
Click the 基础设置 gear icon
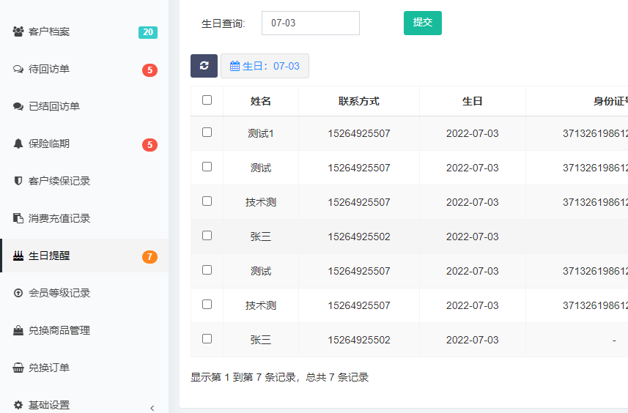point(18,405)
